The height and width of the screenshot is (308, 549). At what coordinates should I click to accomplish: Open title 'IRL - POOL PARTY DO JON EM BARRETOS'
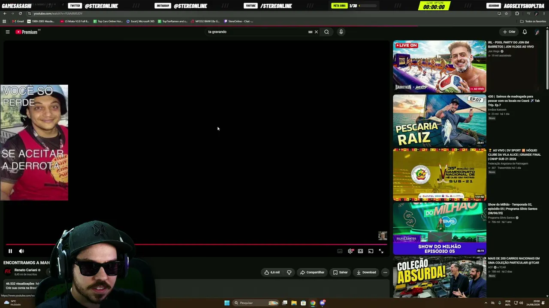(x=511, y=44)
